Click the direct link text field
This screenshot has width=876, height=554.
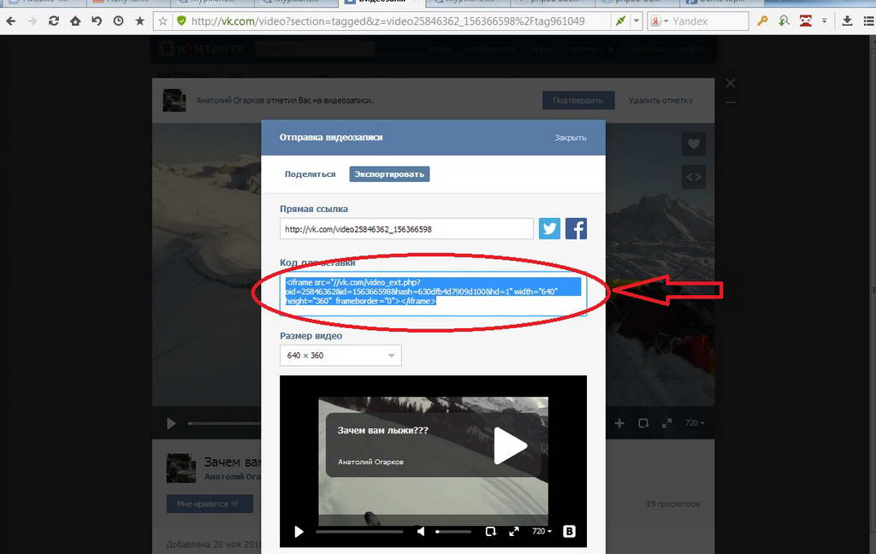click(406, 229)
